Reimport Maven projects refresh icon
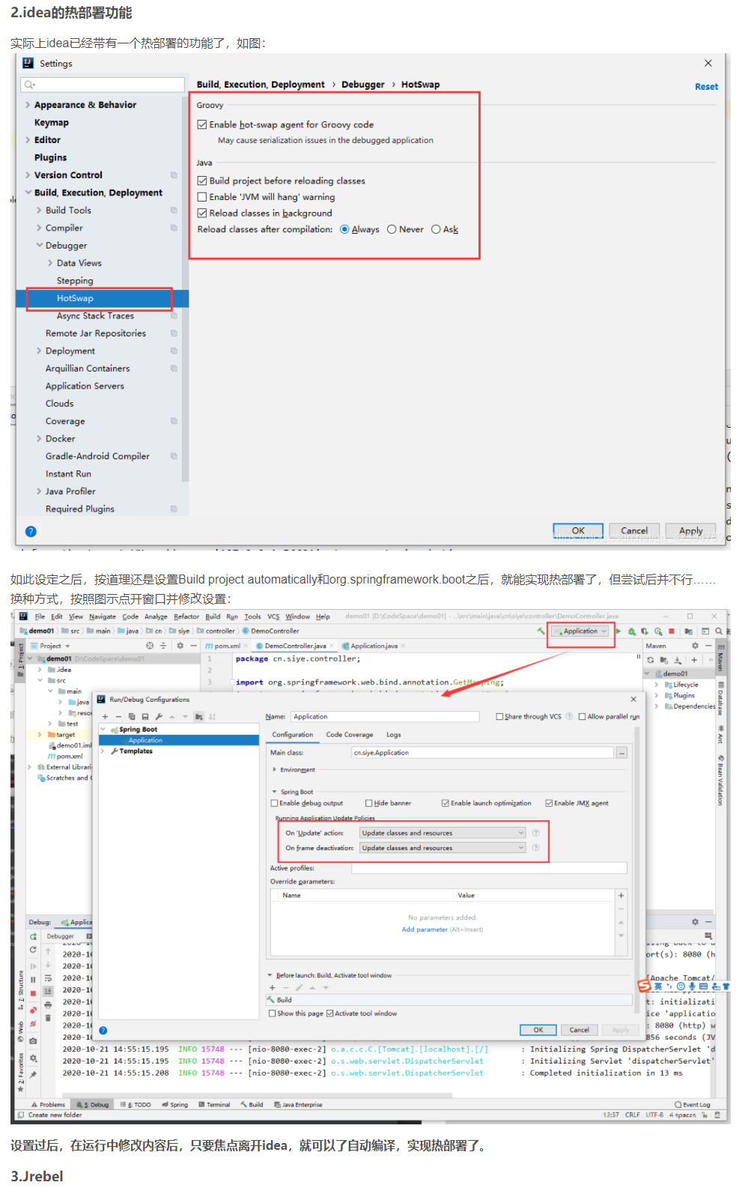The height and width of the screenshot is (1197, 736). (x=651, y=660)
